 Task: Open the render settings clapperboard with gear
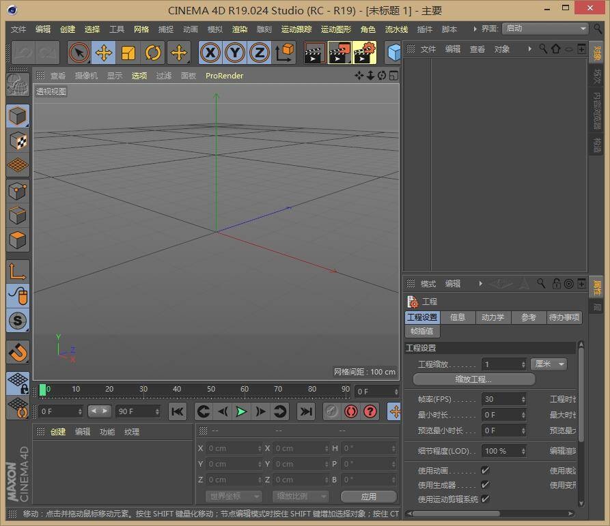click(x=365, y=53)
